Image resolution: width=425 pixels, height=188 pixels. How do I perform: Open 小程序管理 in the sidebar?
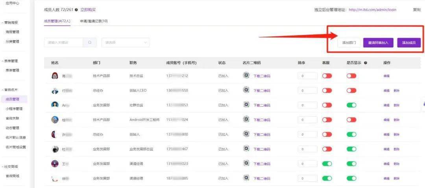14,109
